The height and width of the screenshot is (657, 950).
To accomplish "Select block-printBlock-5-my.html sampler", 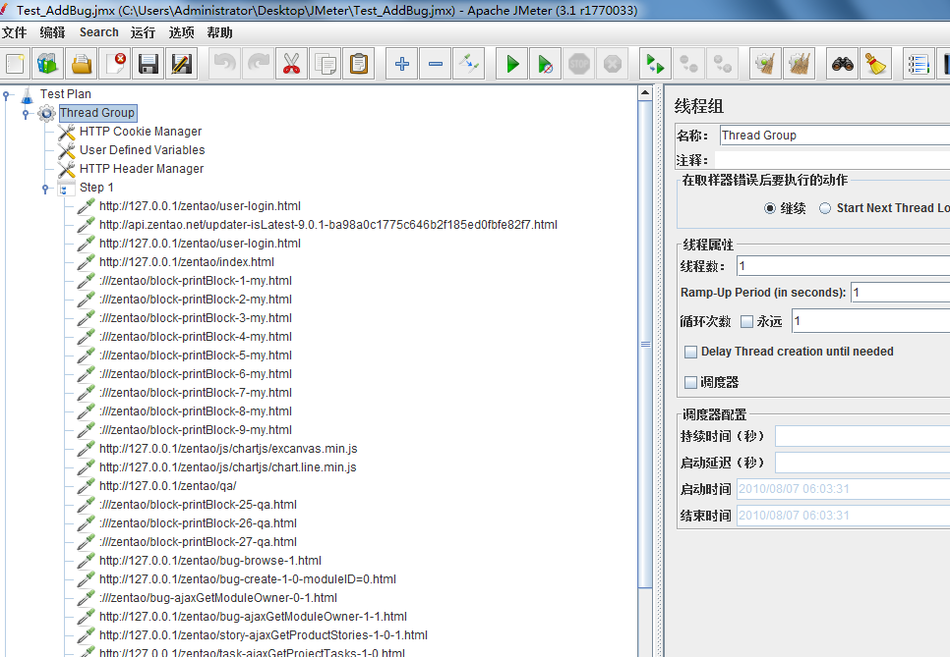I will pyautogui.click(x=196, y=356).
